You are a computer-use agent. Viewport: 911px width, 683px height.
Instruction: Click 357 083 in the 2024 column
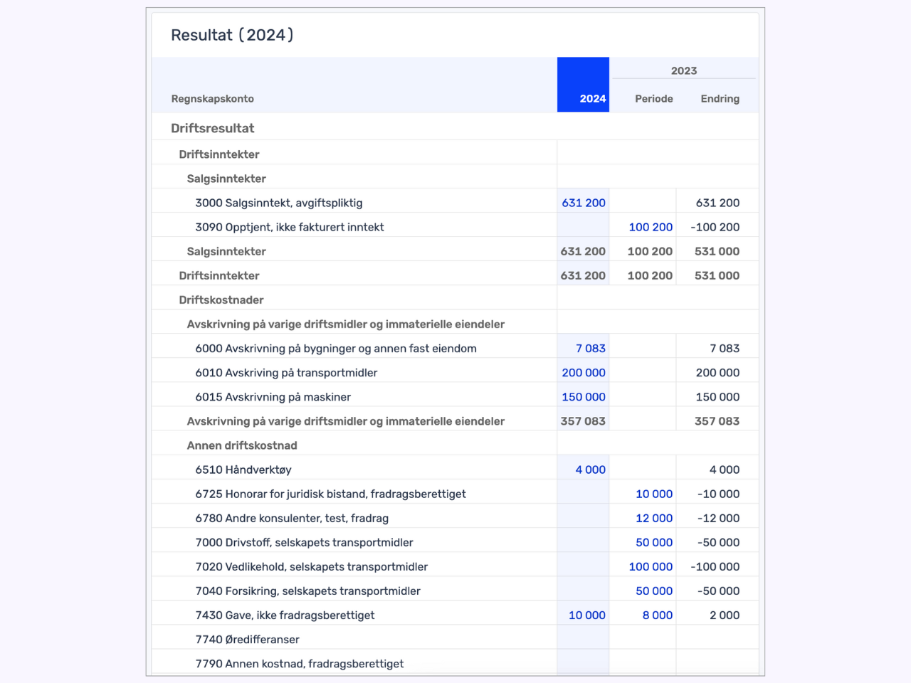point(582,421)
